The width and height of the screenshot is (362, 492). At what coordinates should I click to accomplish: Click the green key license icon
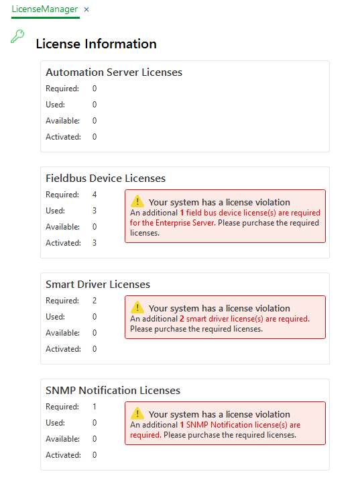click(17, 36)
